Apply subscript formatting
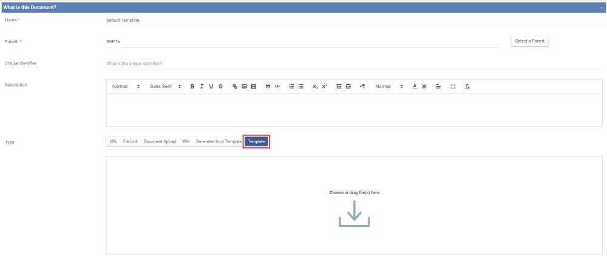The height and width of the screenshot is (256, 607). [x=315, y=87]
